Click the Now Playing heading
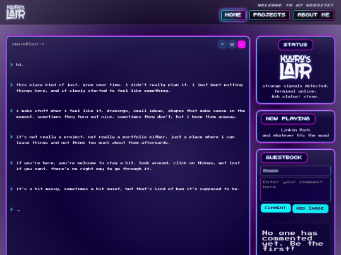341x255 pixels. [288, 118]
